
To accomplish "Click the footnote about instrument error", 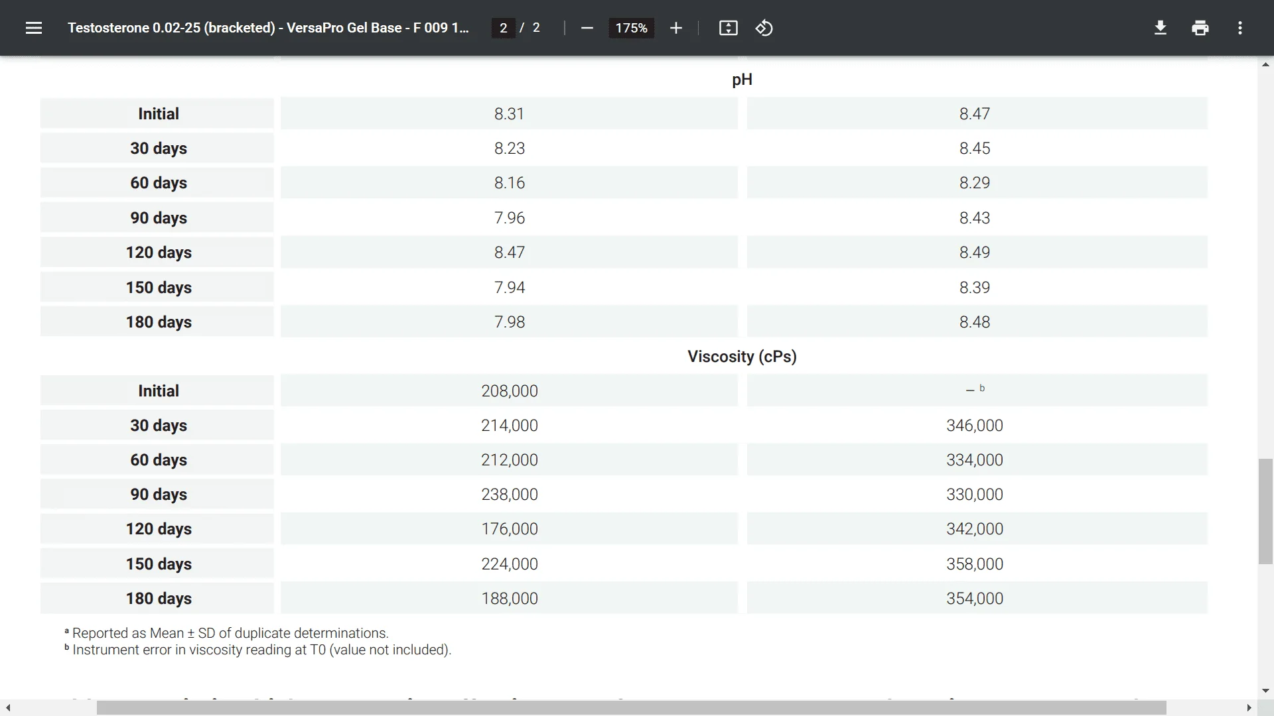I will coord(257,650).
